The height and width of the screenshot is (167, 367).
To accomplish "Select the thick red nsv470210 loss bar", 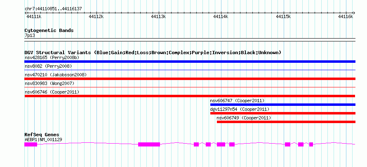I will click(190, 79).
